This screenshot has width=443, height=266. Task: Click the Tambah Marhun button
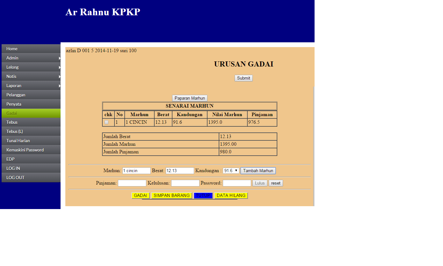258,171
